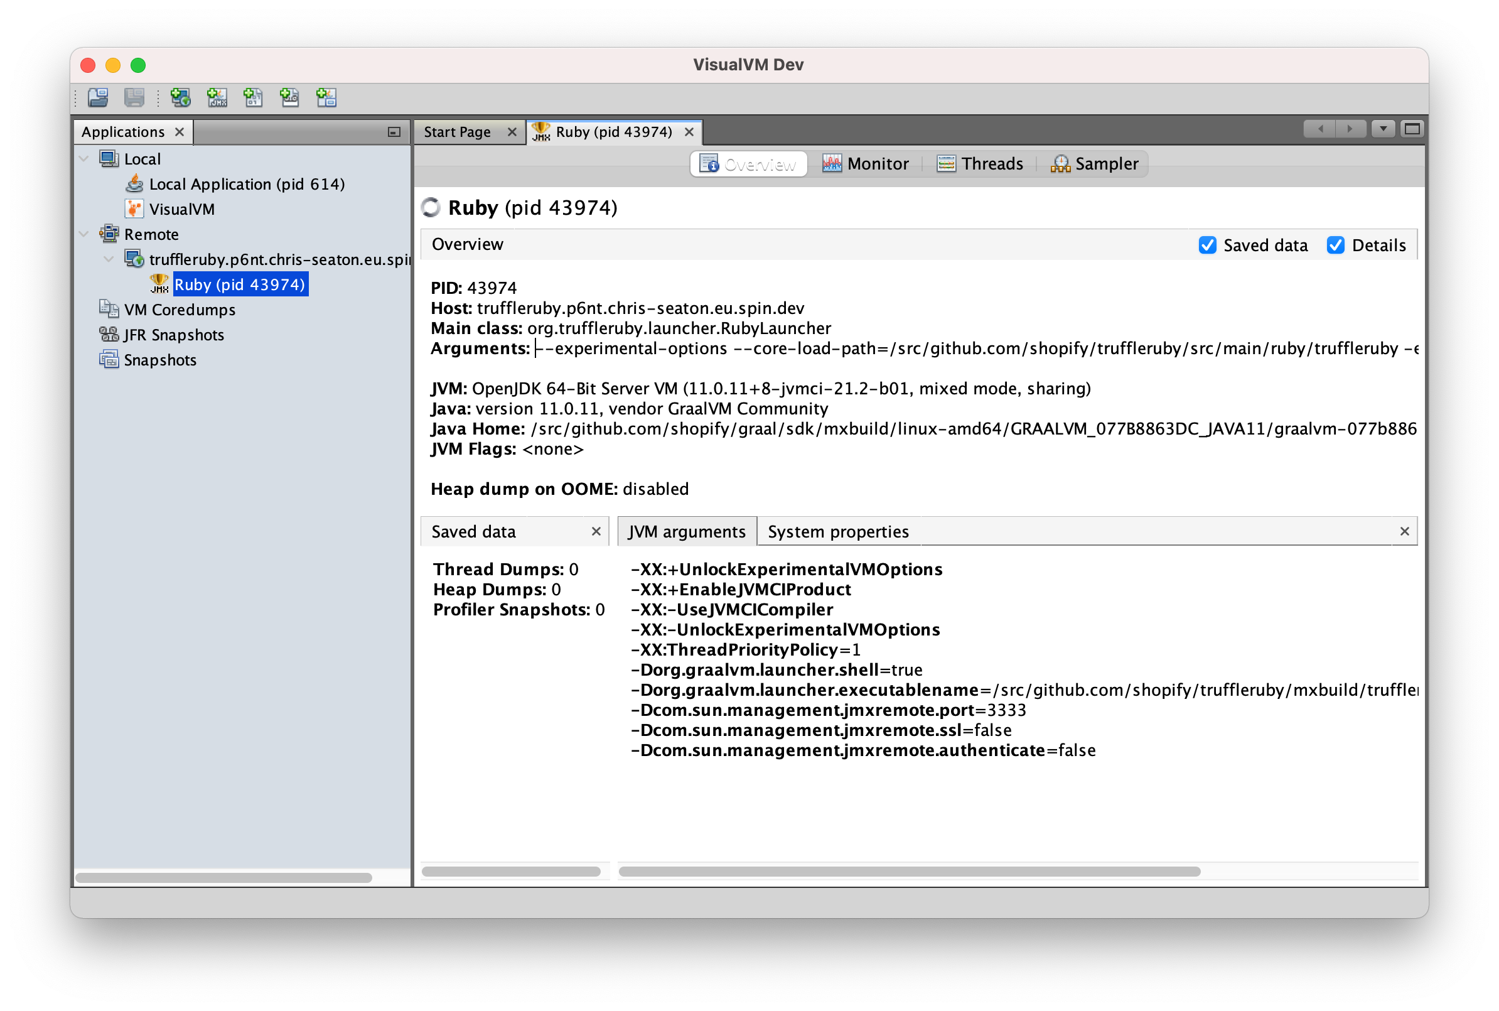
Task: Select the VM Coredumps tree entry
Action: tap(180, 310)
